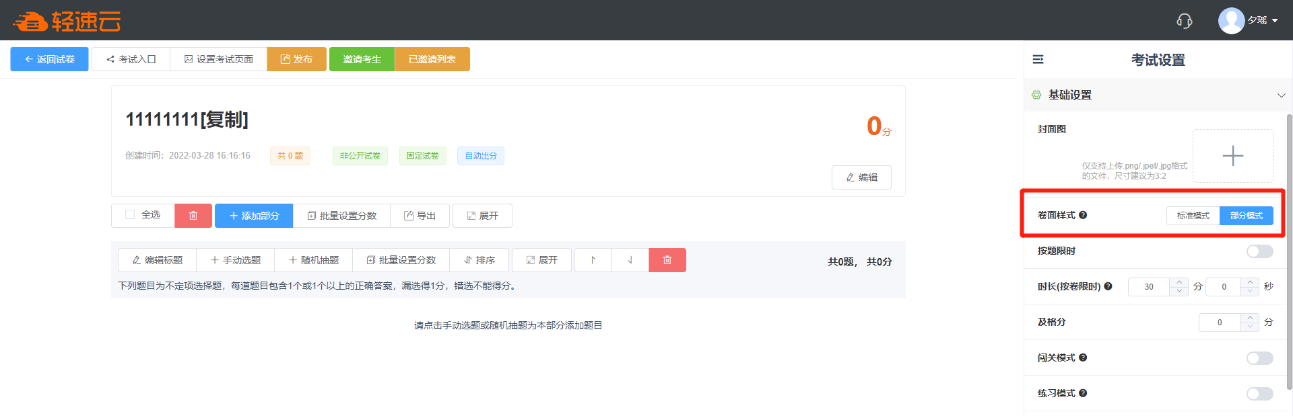Toggle the 练习模式 switch
Screen dimensions: 1293x416
tap(1259, 394)
